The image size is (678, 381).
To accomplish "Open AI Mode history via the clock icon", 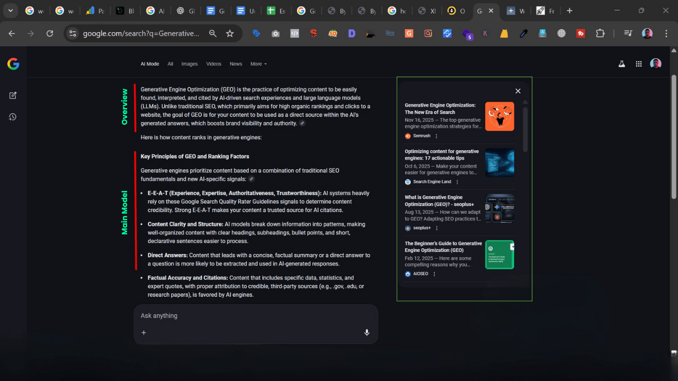I will tap(13, 117).
